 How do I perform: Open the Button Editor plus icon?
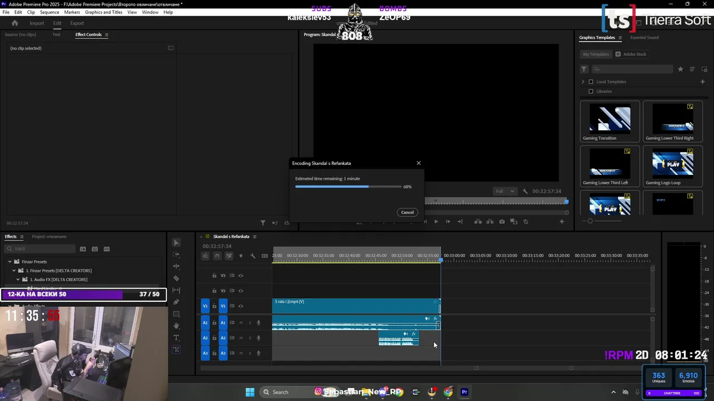coord(562,222)
